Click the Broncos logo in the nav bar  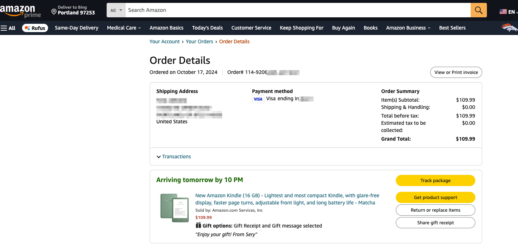(509, 28)
